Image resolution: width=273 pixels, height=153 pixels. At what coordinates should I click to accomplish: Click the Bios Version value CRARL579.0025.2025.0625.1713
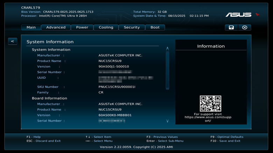tap(68, 12)
